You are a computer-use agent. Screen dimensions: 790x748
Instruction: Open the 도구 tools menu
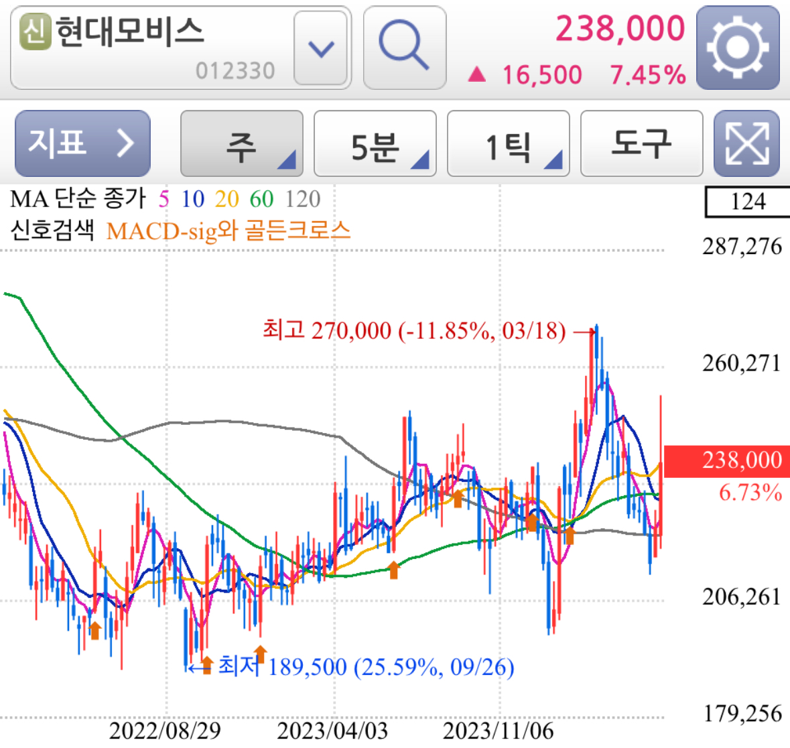642,143
